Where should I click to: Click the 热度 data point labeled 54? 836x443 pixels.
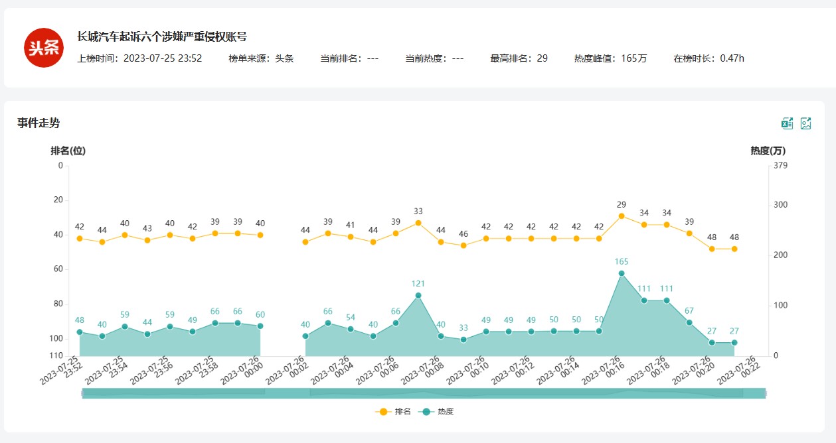click(x=351, y=329)
